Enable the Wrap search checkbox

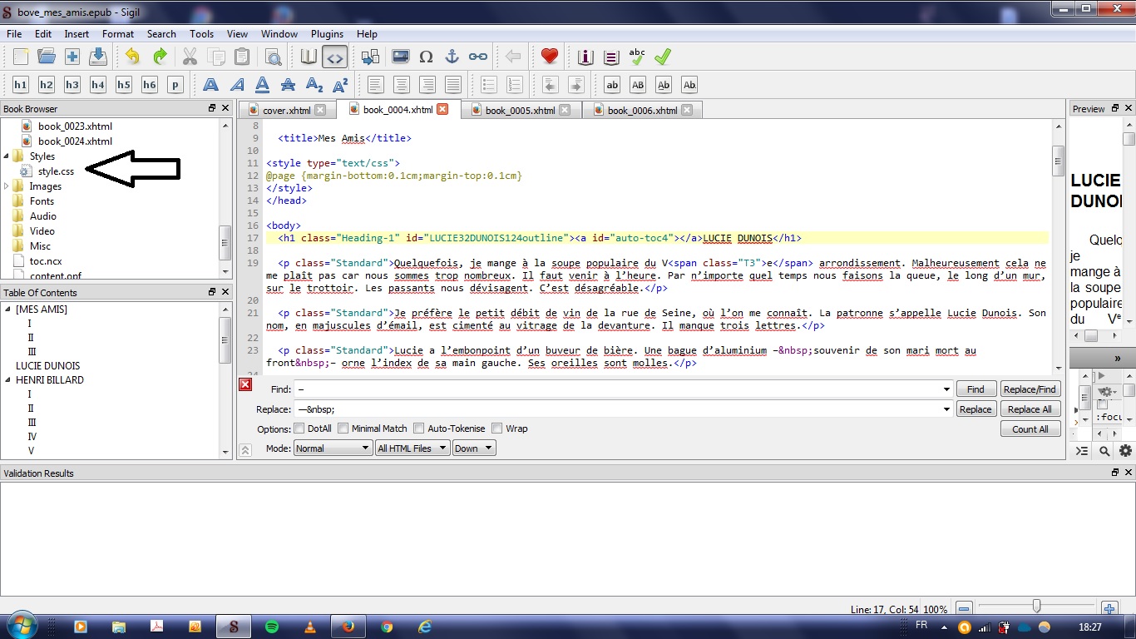(497, 428)
